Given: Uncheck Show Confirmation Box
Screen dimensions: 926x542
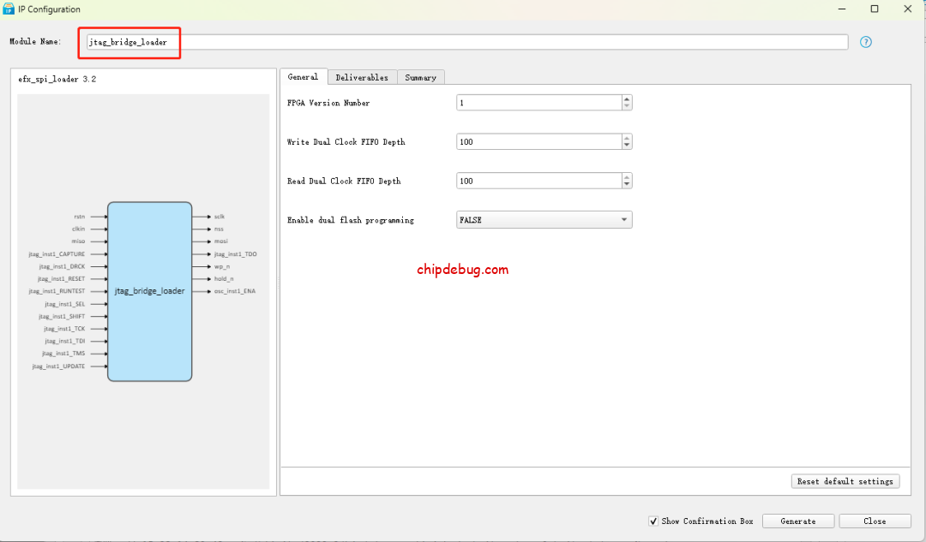Looking at the screenshot, I should pos(653,521).
